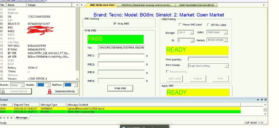
Task: Click the Tac input field
Action: [x=121, y=48]
